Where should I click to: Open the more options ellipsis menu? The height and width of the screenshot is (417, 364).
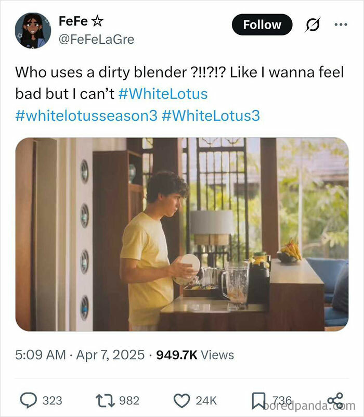click(342, 24)
